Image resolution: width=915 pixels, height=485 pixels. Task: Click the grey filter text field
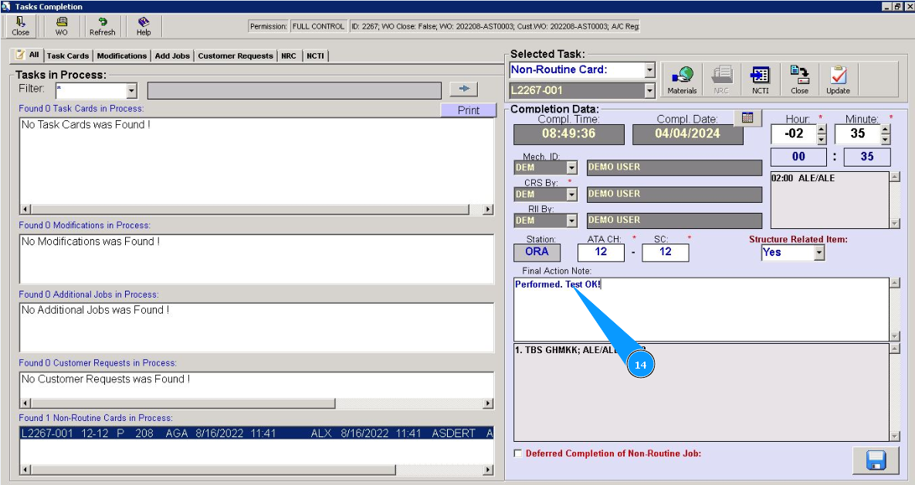[294, 90]
